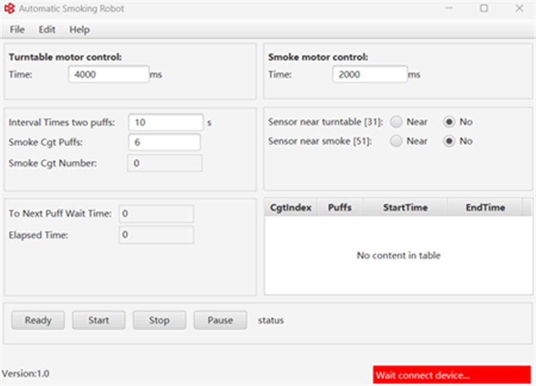Screen dimensions: 536x386
Task: Click the Automatic Smoking Robot app icon
Action: 9,9
